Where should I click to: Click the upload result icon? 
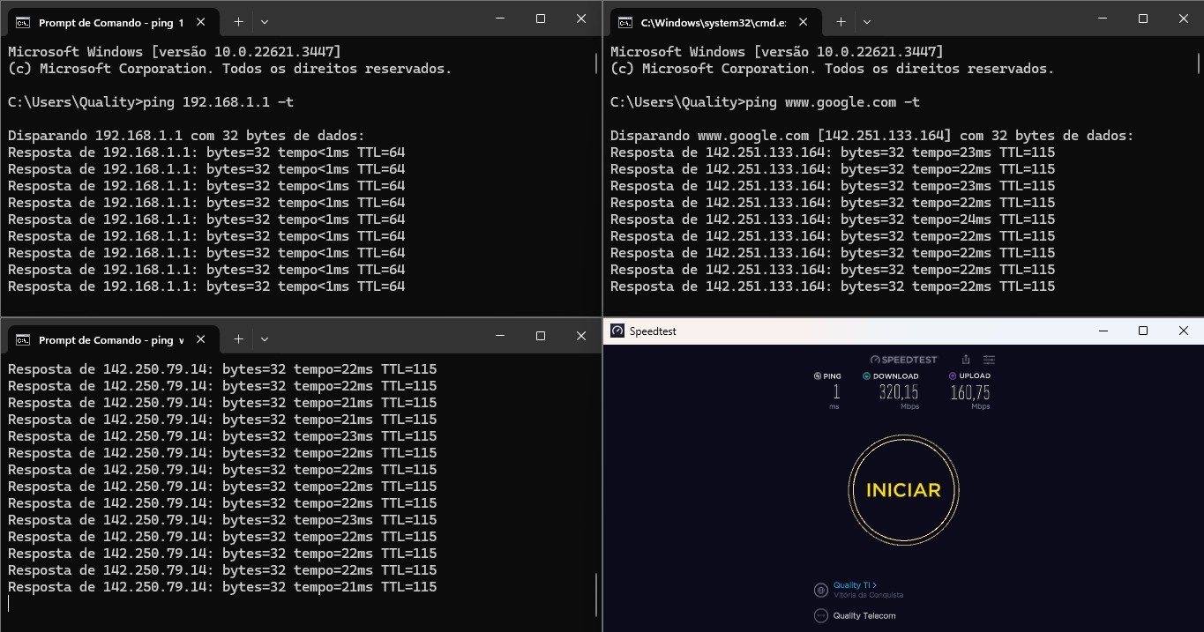953,376
